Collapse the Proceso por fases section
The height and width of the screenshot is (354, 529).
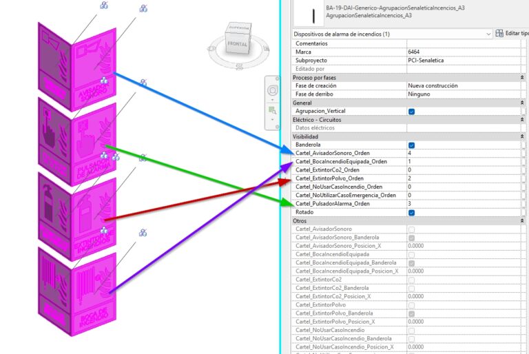point(523,78)
